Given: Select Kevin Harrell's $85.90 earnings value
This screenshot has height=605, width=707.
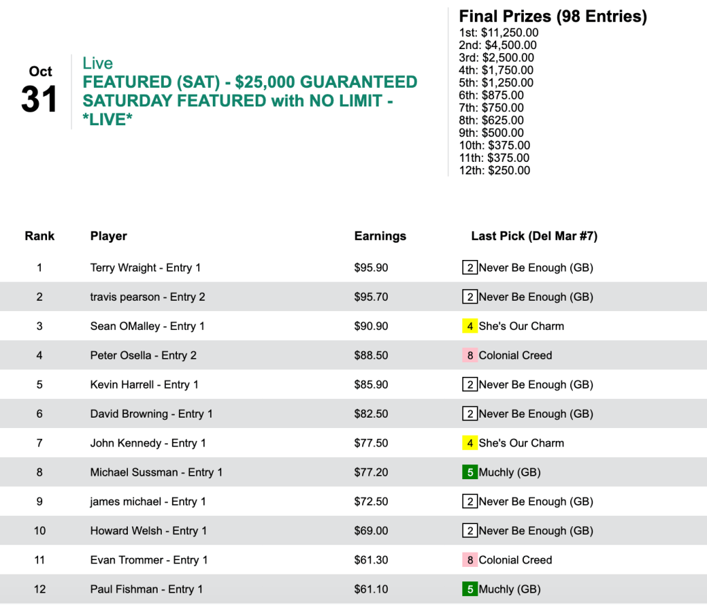Looking at the screenshot, I should coord(371,384).
